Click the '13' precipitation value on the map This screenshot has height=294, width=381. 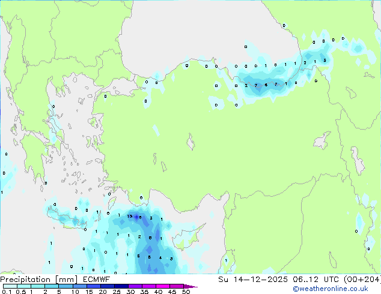[130, 216]
